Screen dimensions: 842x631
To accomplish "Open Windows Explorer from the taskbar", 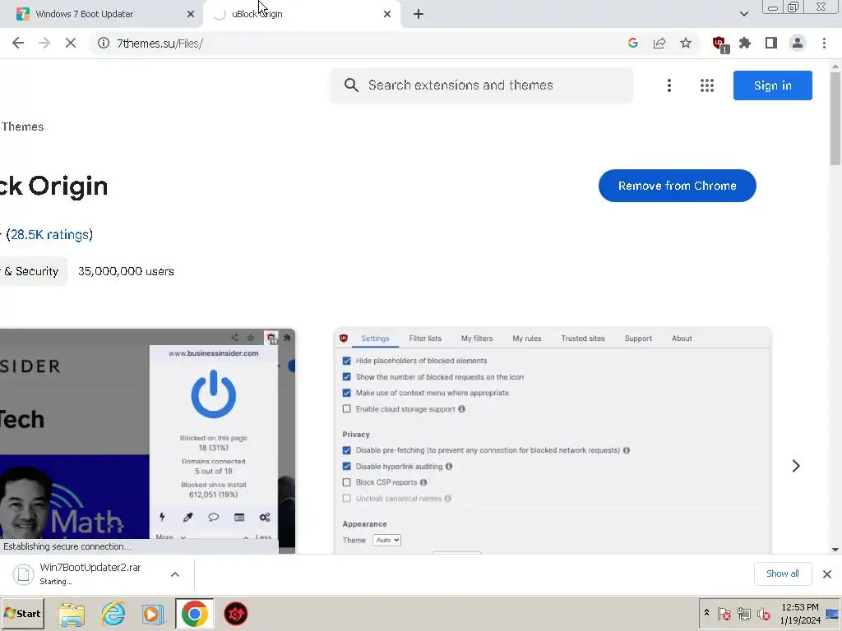I will 72,614.
